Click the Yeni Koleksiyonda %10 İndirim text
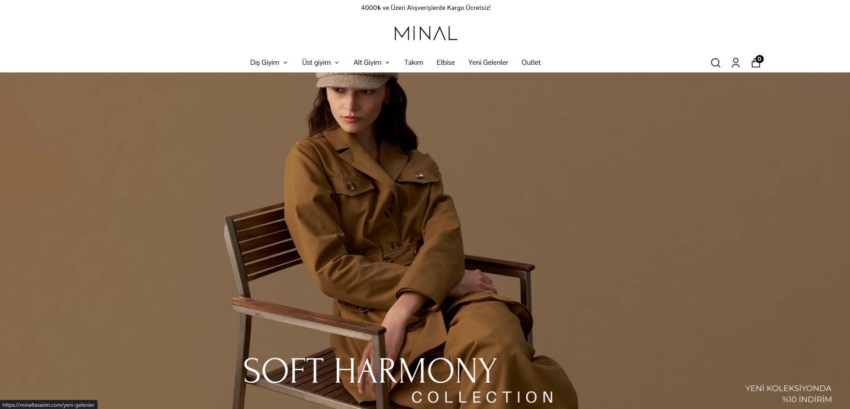850x409 pixels. 788,394
